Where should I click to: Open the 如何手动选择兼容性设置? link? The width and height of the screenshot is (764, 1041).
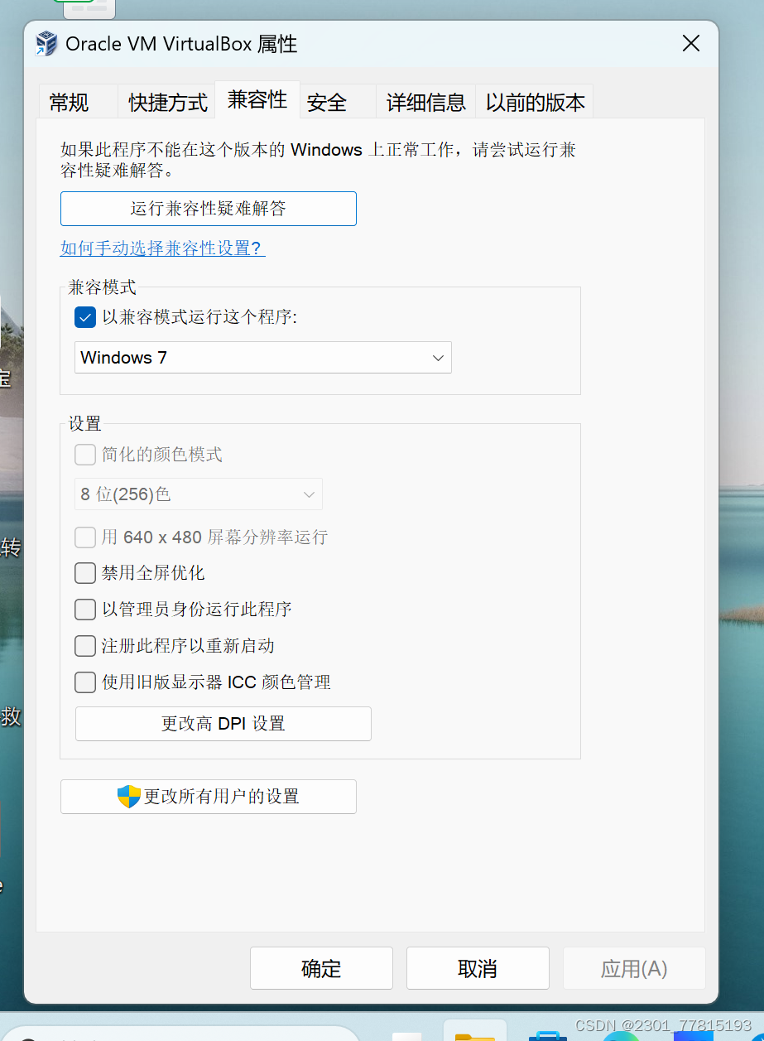point(163,248)
